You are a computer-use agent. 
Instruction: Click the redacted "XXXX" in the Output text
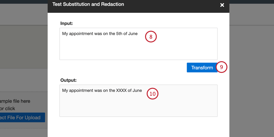coord(121,91)
